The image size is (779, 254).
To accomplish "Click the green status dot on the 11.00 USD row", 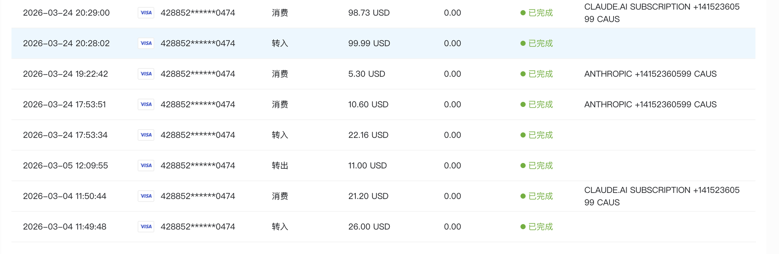I will tap(523, 166).
